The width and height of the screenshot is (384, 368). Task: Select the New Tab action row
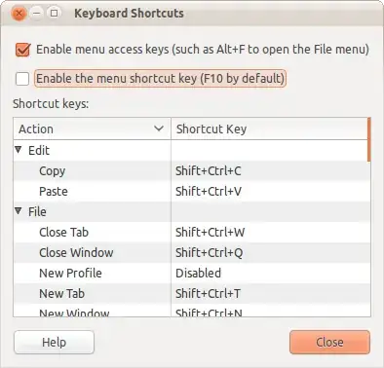[190, 294]
